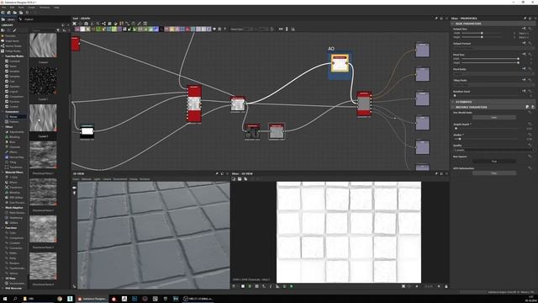Click the filter icon beside library search
The width and height of the screenshot is (538, 303).
[58, 30]
